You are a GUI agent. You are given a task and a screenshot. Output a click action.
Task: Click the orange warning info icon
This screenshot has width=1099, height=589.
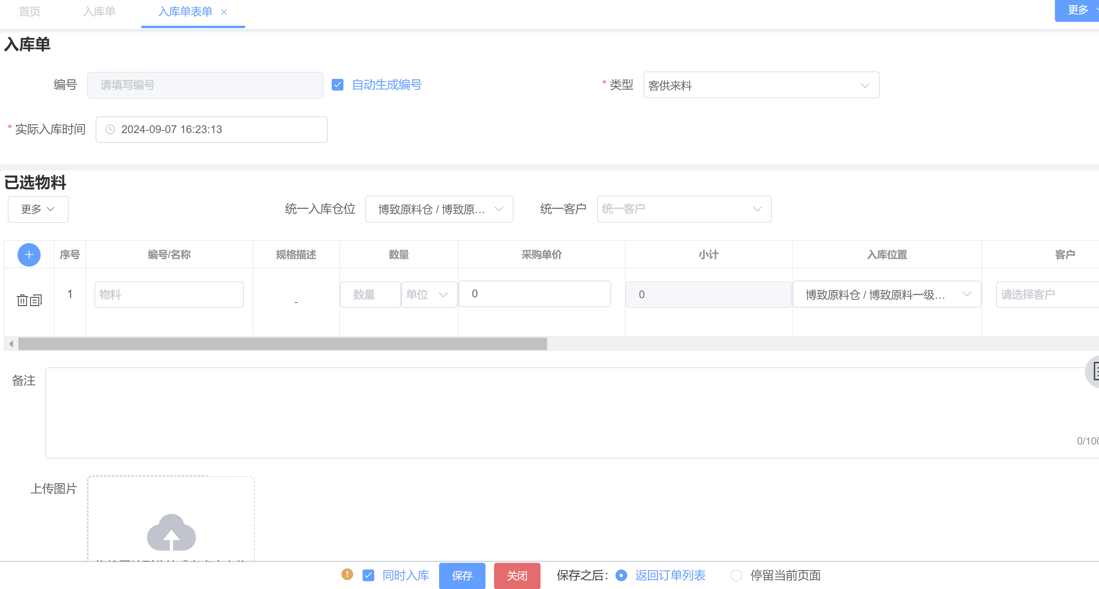click(x=347, y=574)
